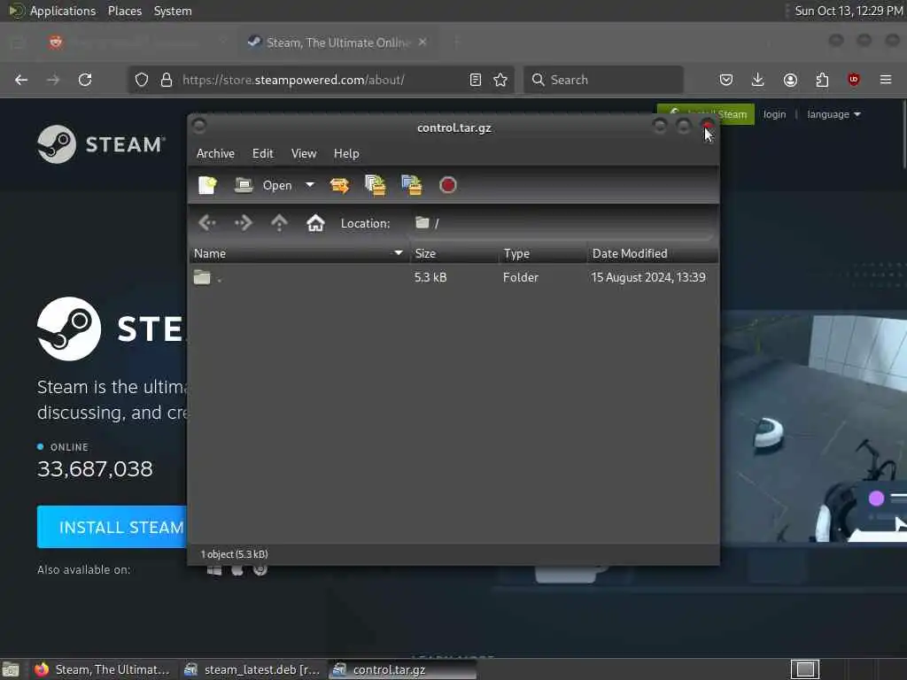Expand the Open recent archives dropdown arrow
This screenshot has width=907, height=680.
(x=310, y=185)
